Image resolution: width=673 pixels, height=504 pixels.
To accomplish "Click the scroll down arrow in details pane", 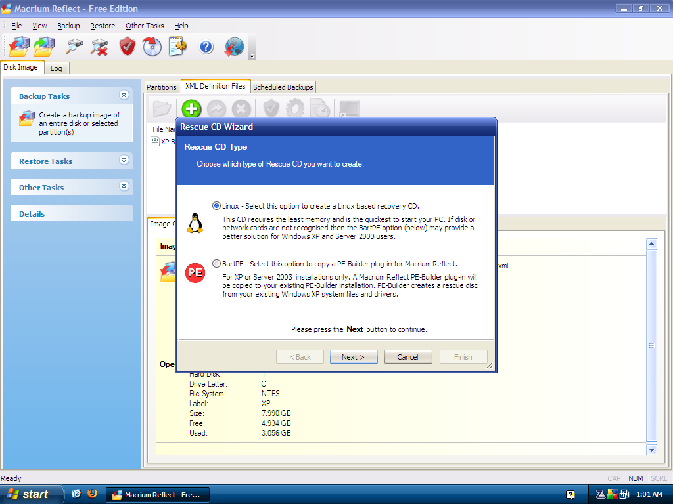I will [651, 450].
